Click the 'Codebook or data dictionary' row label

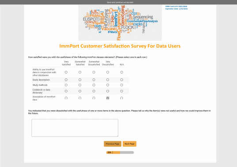click(x=41, y=91)
